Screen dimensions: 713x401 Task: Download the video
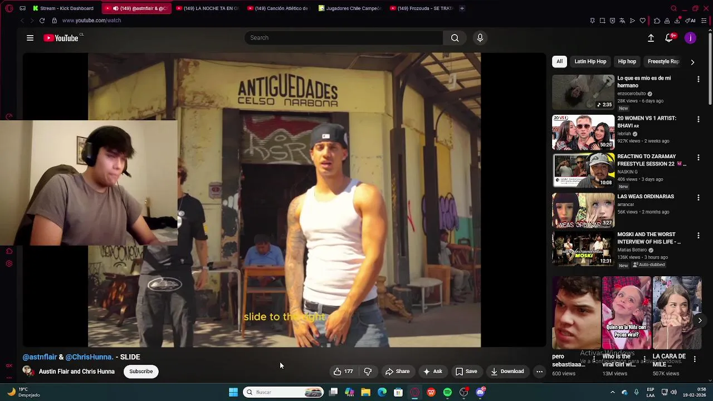click(x=507, y=371)
